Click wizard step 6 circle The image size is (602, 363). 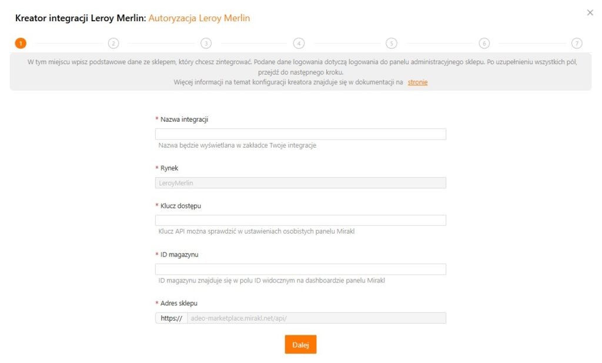tap(484, 43)
